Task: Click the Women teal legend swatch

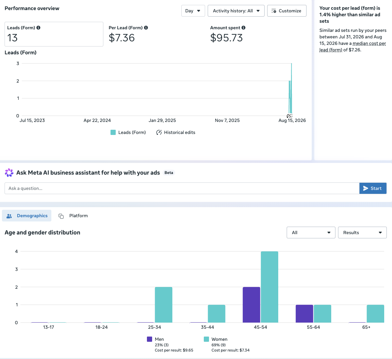Action: [x=206, y=339]
